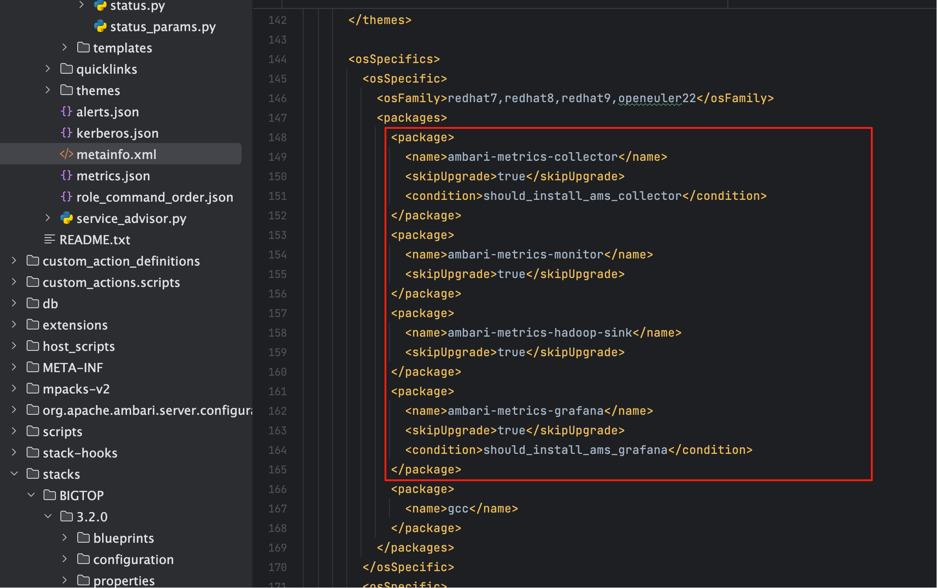Collapse the 3.2.0 folder
This screenshot has height=588, width=937.
coord(48,516)
